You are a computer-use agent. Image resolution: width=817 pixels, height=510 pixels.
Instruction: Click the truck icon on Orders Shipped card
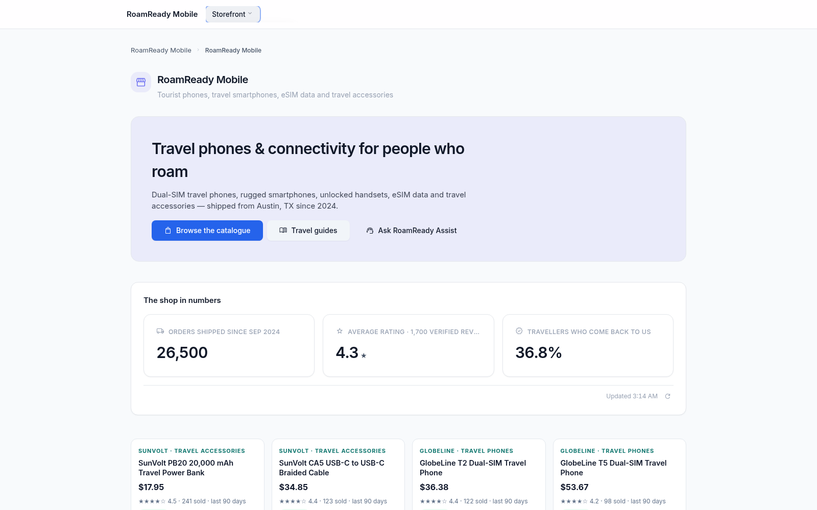(x=160, y=331)
